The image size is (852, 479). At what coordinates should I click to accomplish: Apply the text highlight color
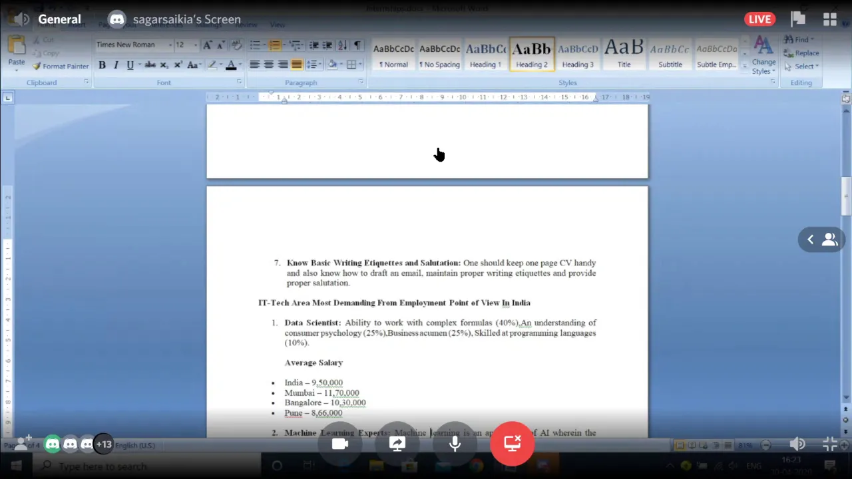coord(212,65)
